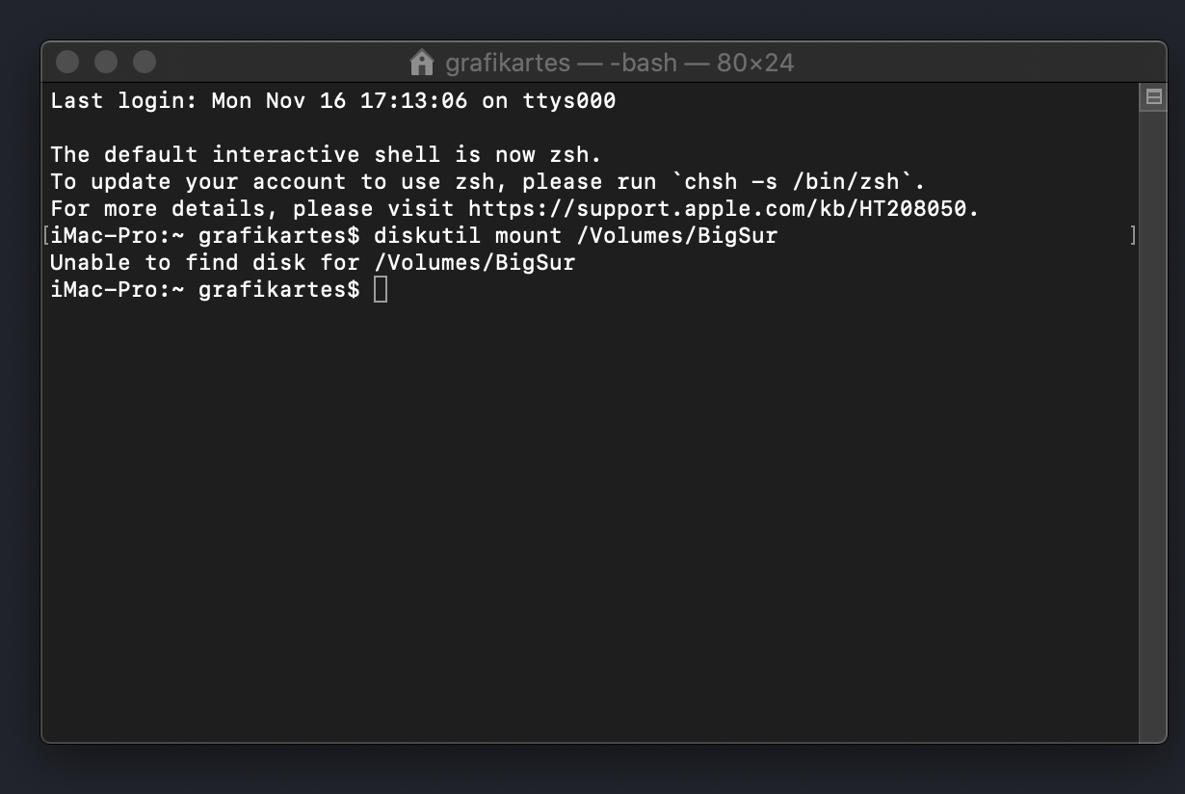Viewport: 1185px width, 794px height.
Task: Click the right bracket mark ending the command line
Action: click(x=1133, y=235)
